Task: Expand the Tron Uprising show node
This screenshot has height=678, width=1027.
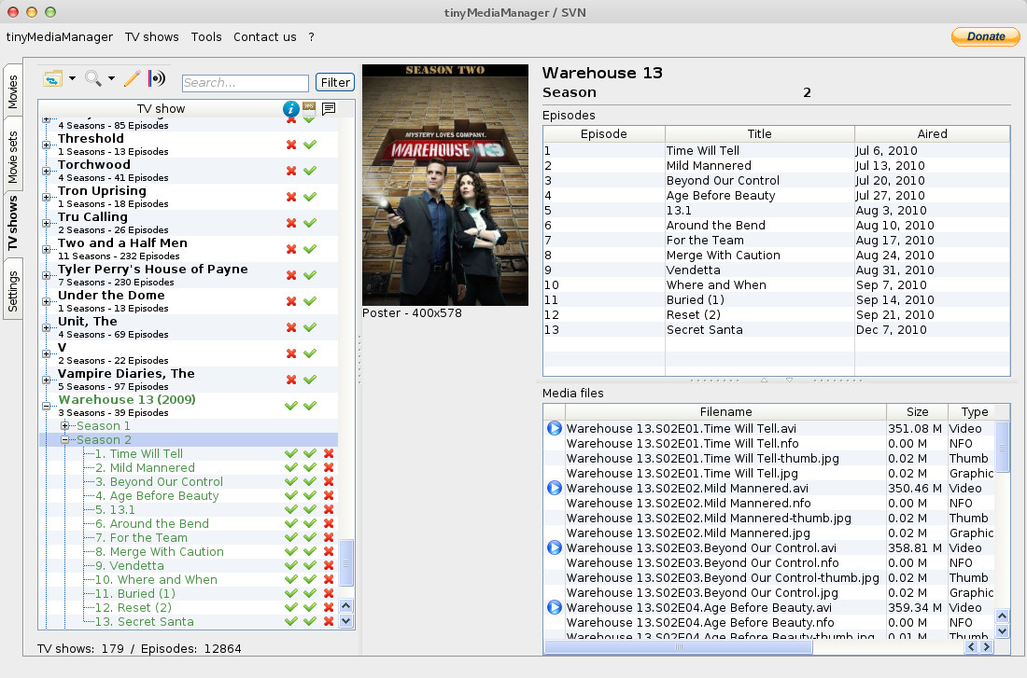Action: pyautogui.click(x=46, y=197)
